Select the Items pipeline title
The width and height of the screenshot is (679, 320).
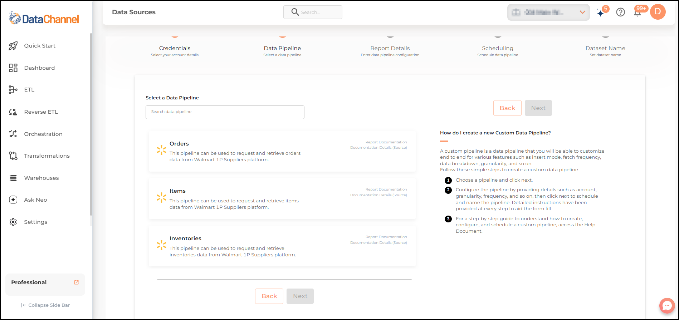[x=177, y=191]
